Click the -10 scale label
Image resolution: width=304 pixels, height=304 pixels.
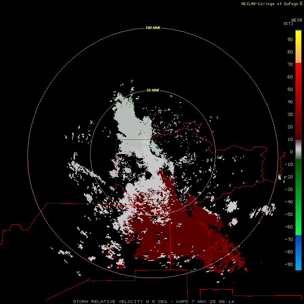pos(289,164)
